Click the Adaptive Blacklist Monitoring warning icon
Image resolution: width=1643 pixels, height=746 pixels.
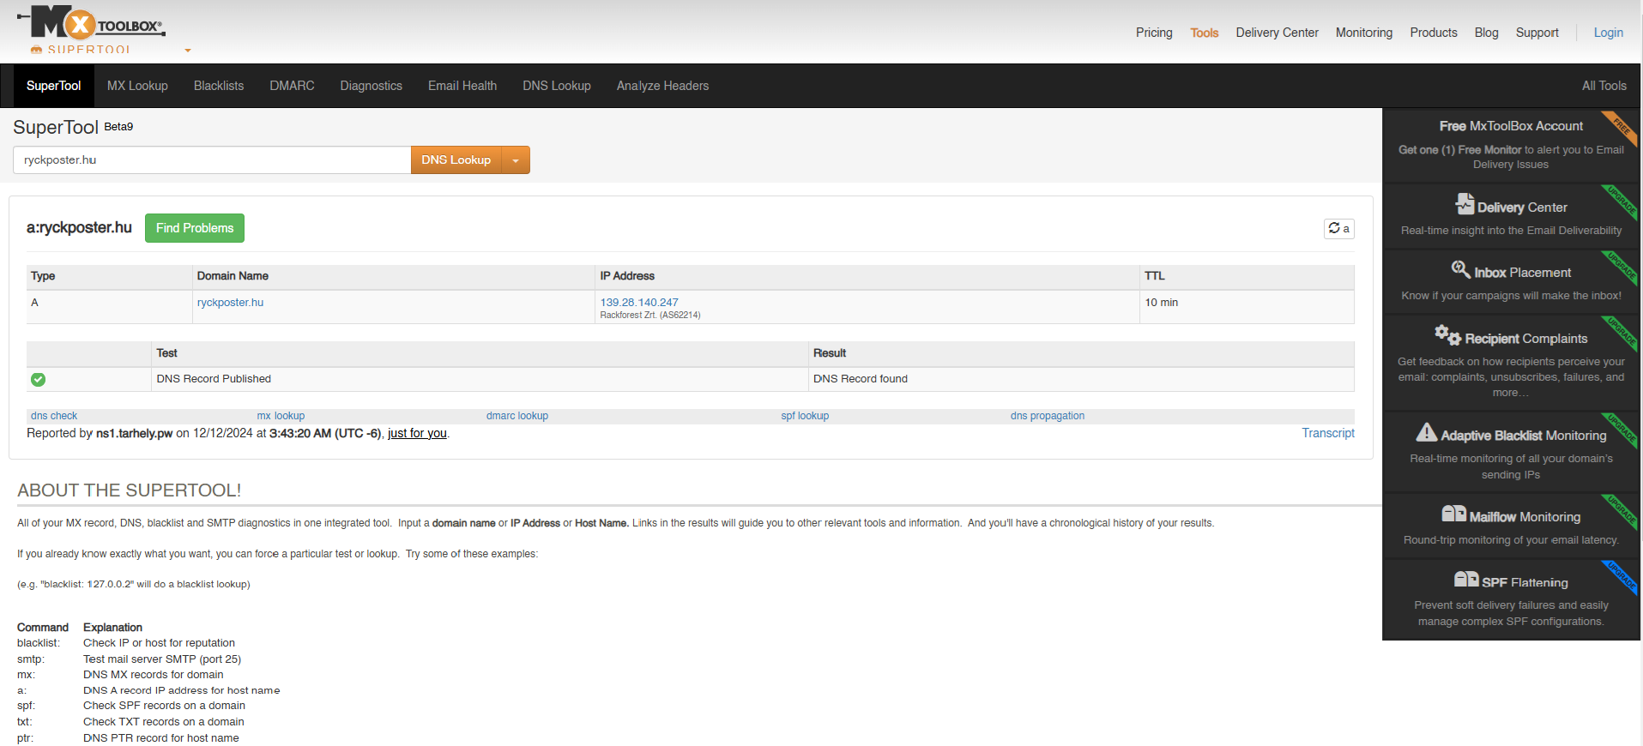[x=1427, y=431]
